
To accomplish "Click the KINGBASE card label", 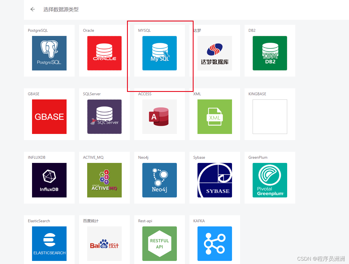I will [257, 94].
